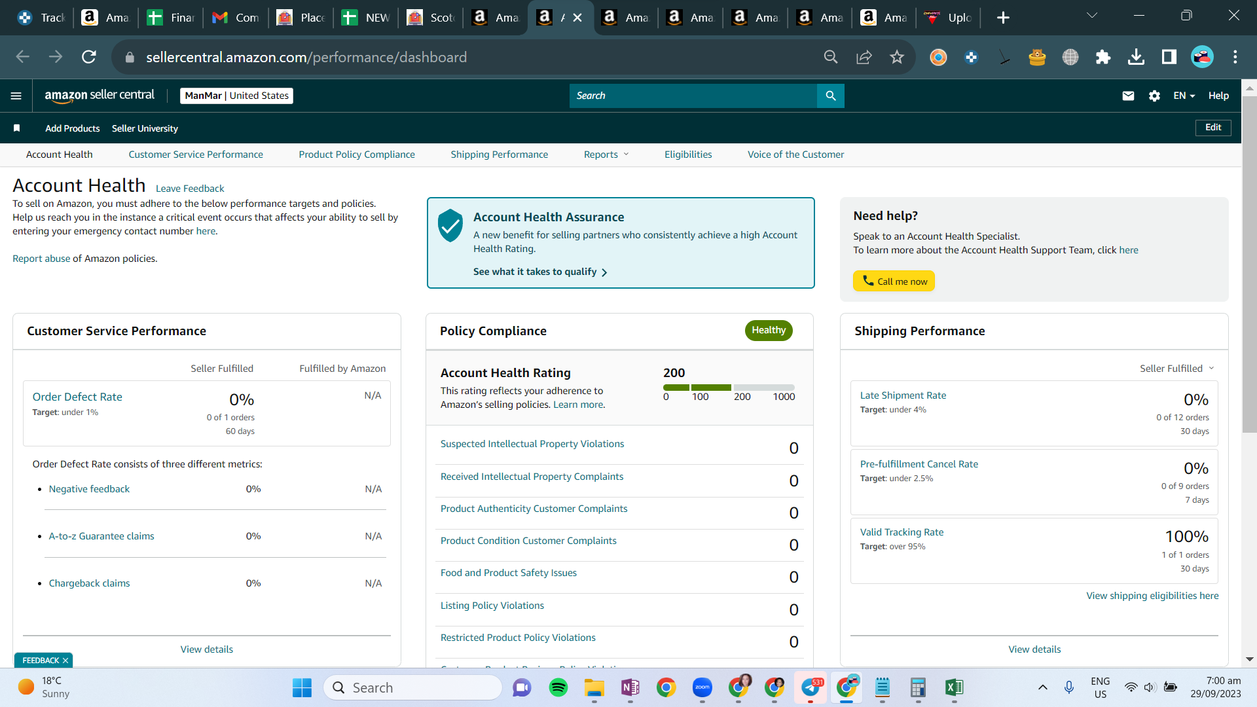Screen dimensions: 1257x707
Task: Click View shipping eligibilities here
Action: click(1152, 596)
